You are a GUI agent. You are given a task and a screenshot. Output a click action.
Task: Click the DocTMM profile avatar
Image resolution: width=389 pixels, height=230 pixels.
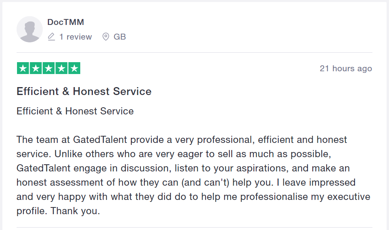tap(30, 29)
